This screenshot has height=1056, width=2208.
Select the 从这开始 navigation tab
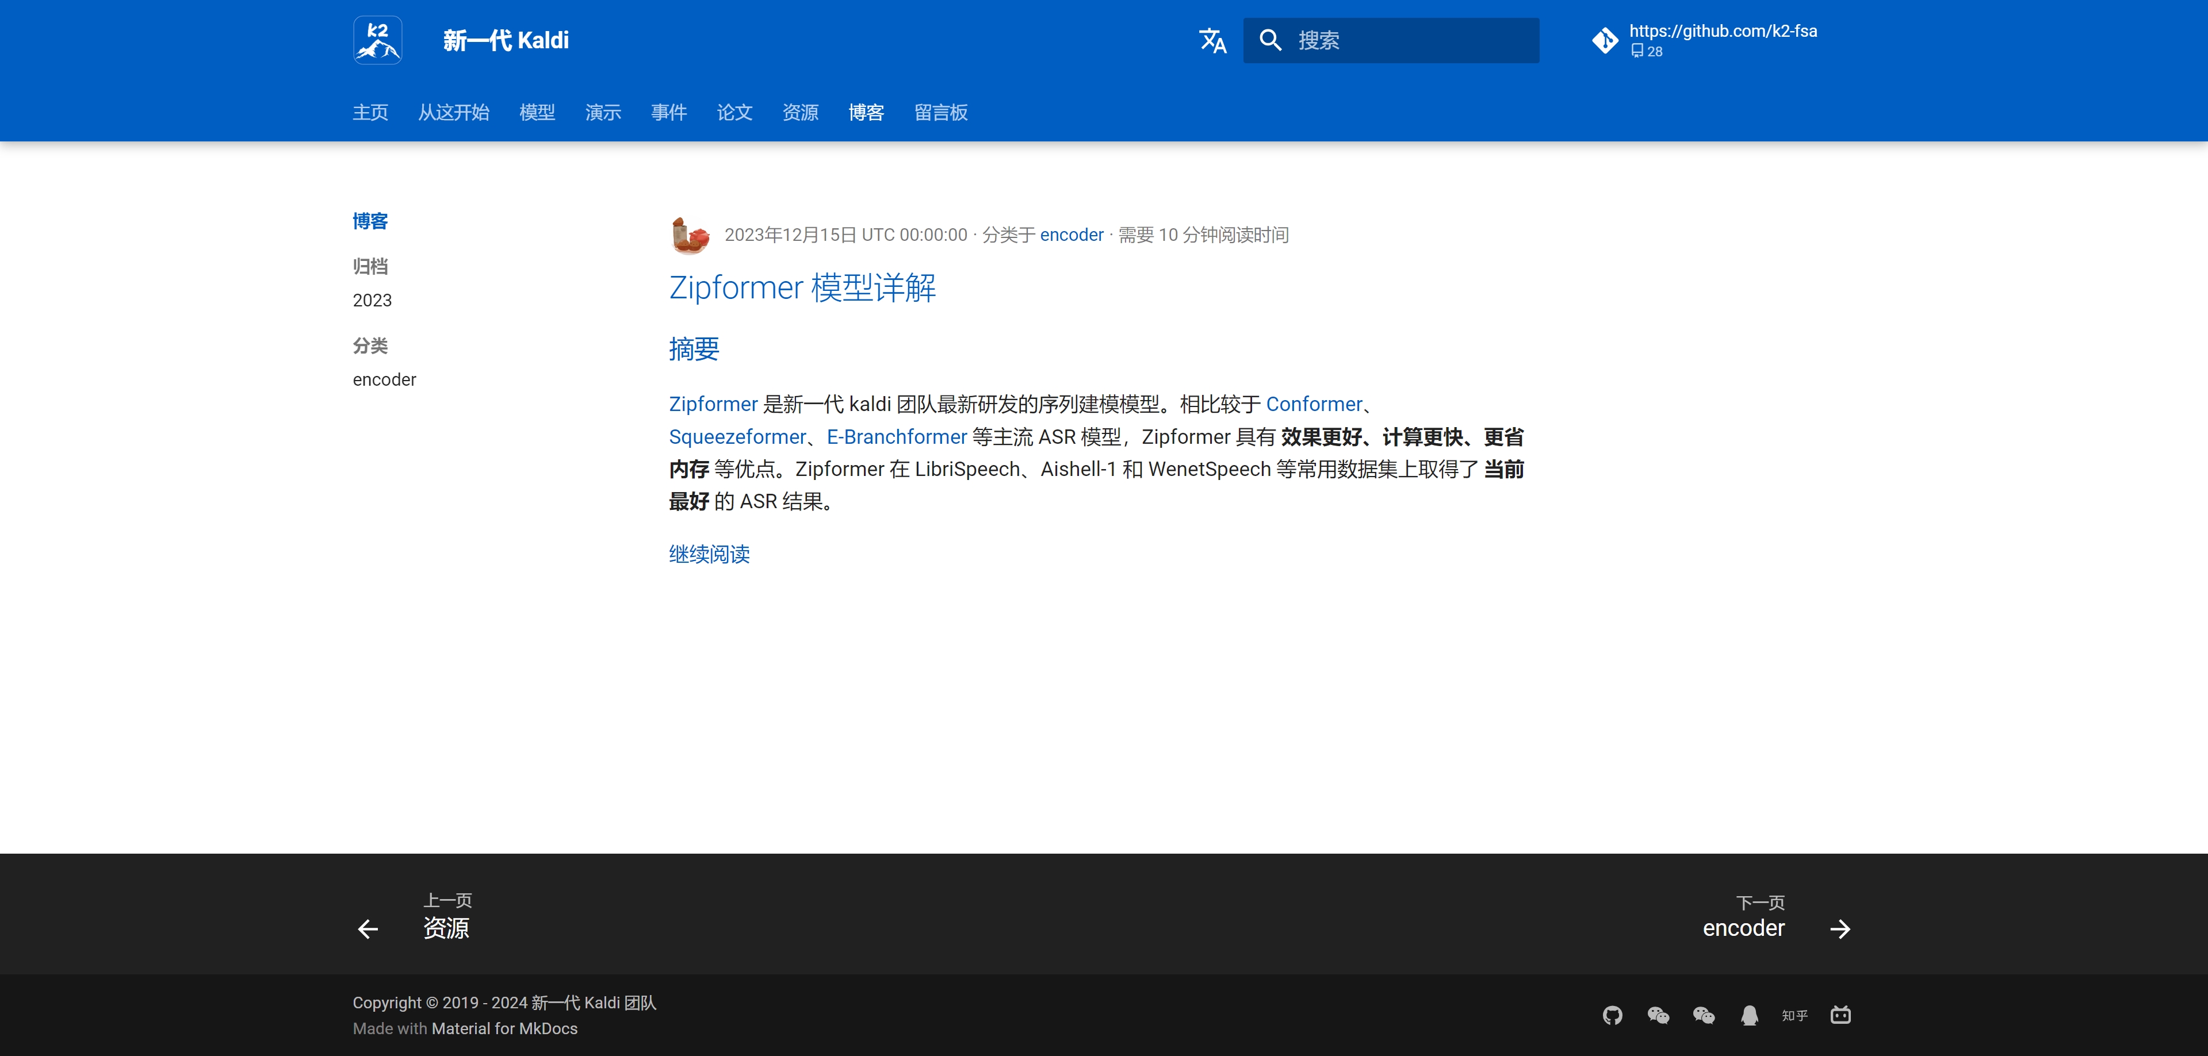pos(453,112)
